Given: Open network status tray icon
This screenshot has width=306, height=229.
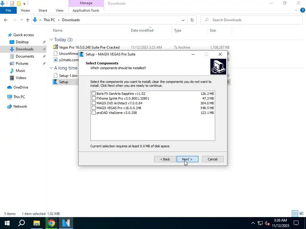Looking at the screenshot, I should pyautogui.click(x=260, y=223).
